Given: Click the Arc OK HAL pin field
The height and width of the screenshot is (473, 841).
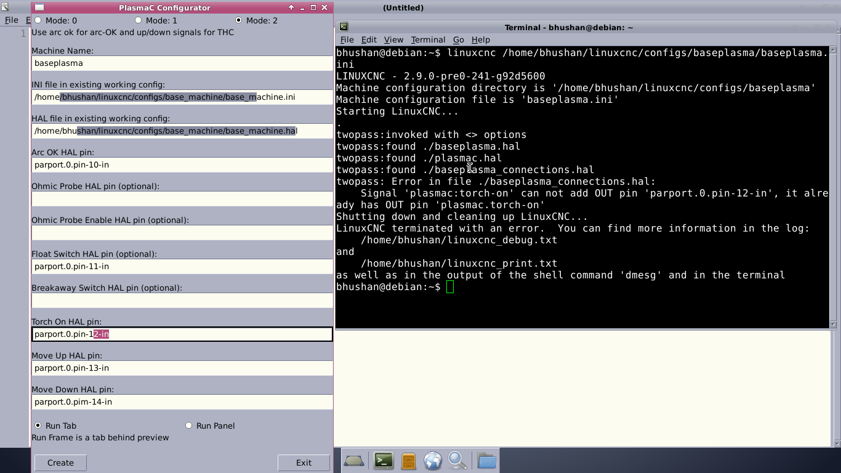Looking at the screenshot, I should click(182, 164).
